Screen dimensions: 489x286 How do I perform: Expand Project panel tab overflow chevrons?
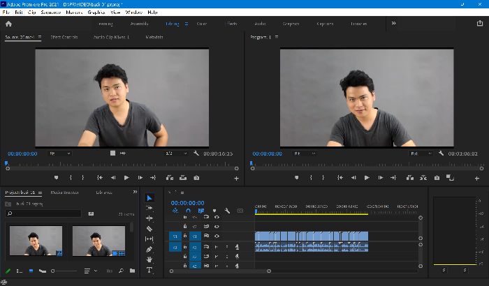135,192
